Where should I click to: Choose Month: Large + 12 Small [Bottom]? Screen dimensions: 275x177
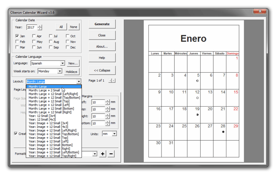pyautogui.click(x=54, y=108)
